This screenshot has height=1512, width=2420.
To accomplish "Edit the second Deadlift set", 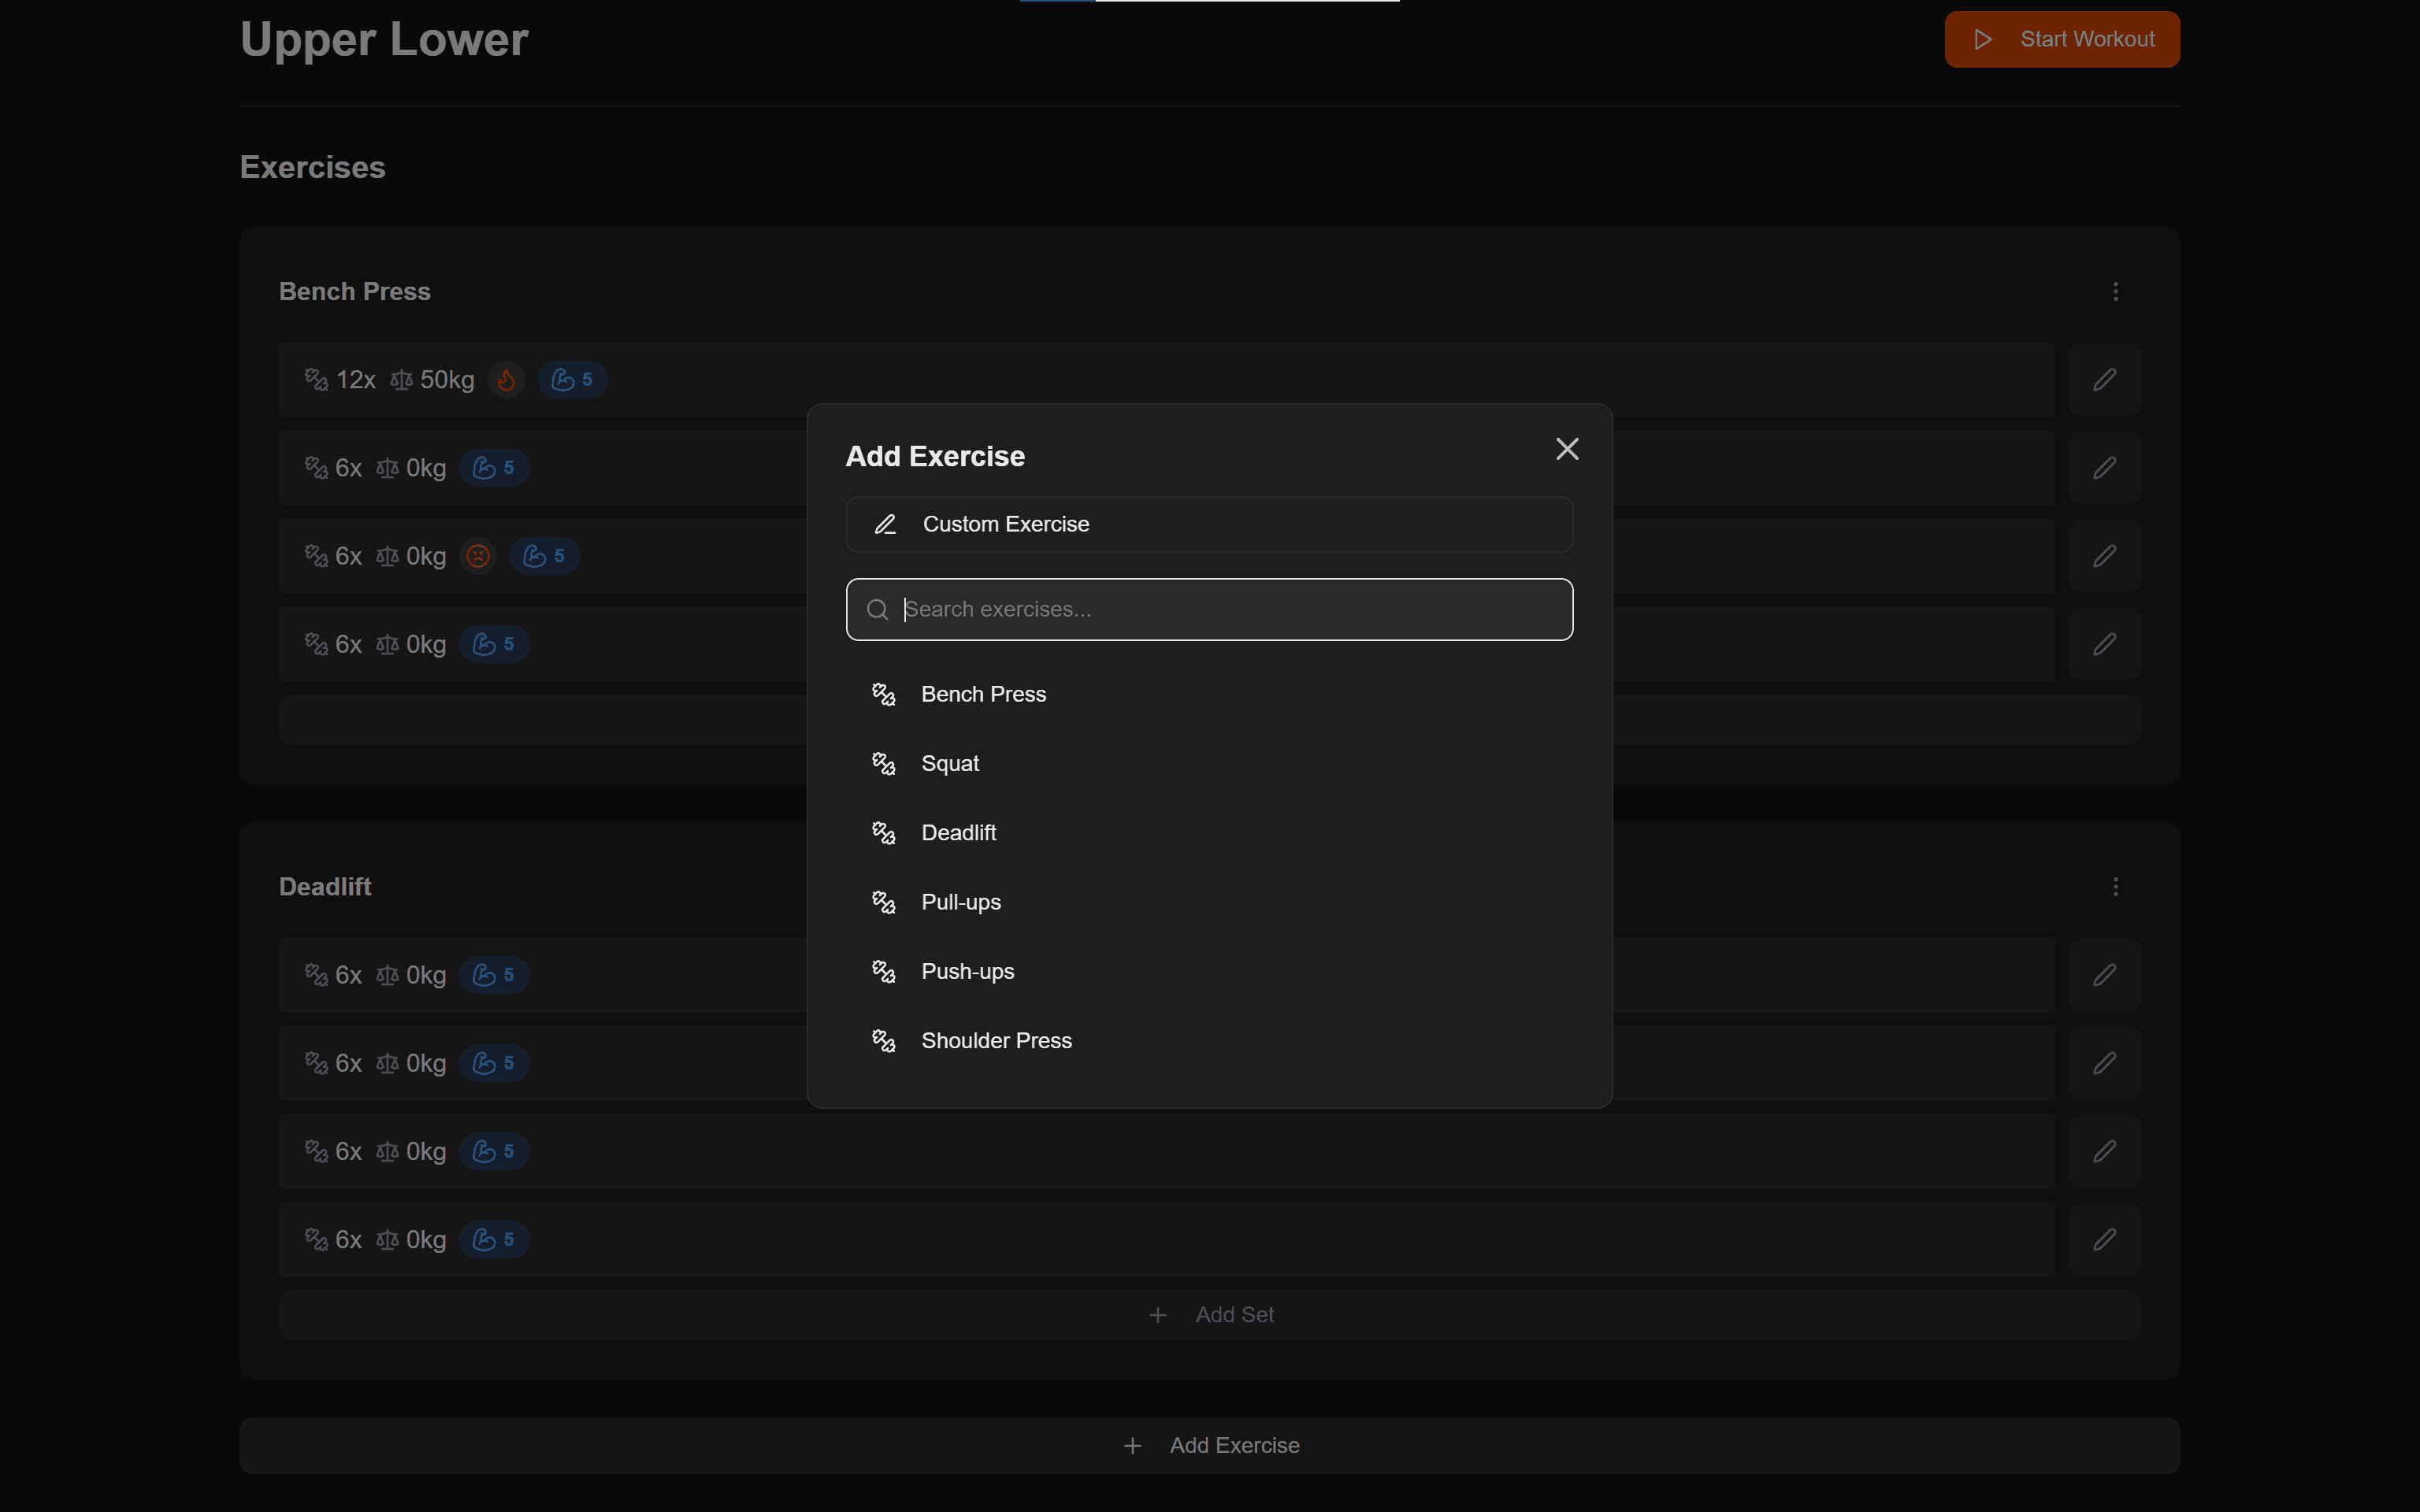I will point(2104,1063).
